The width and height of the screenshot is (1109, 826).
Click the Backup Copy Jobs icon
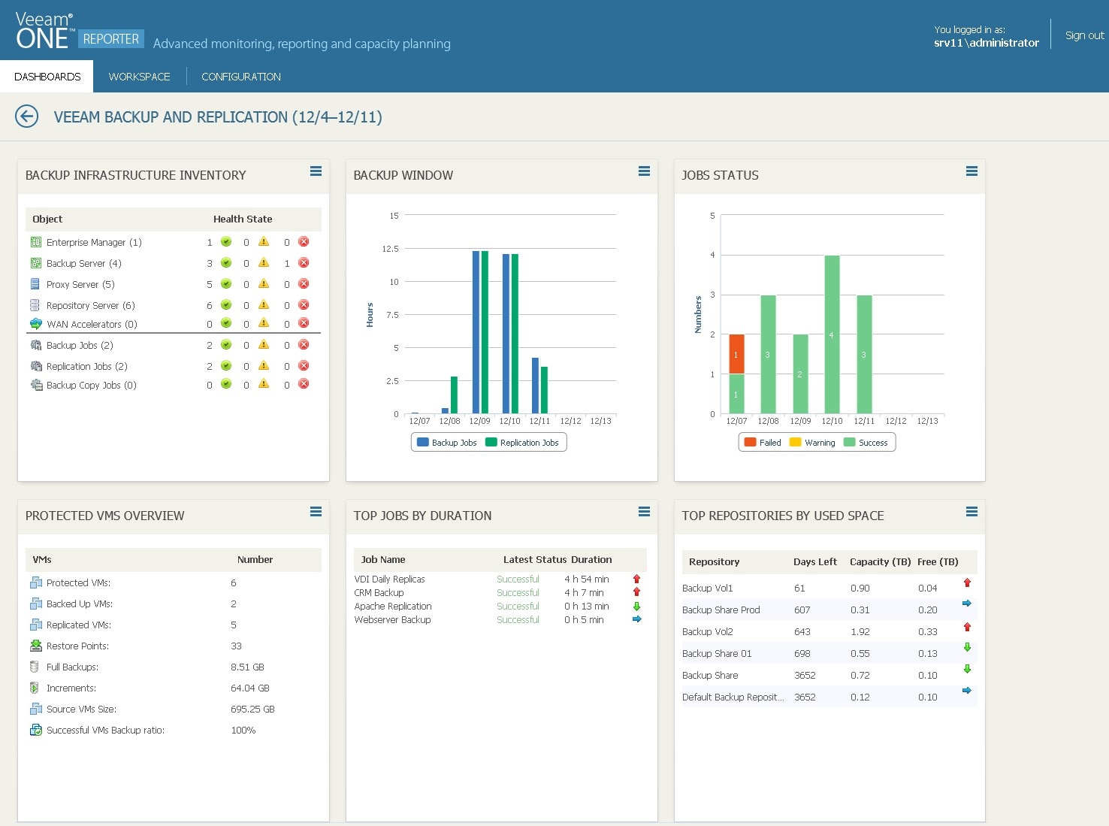pos(35,385)
